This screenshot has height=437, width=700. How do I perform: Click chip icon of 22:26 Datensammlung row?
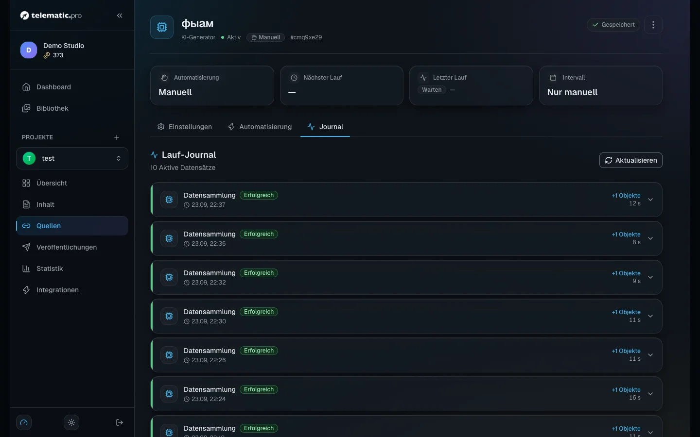[x=169, y=355]
